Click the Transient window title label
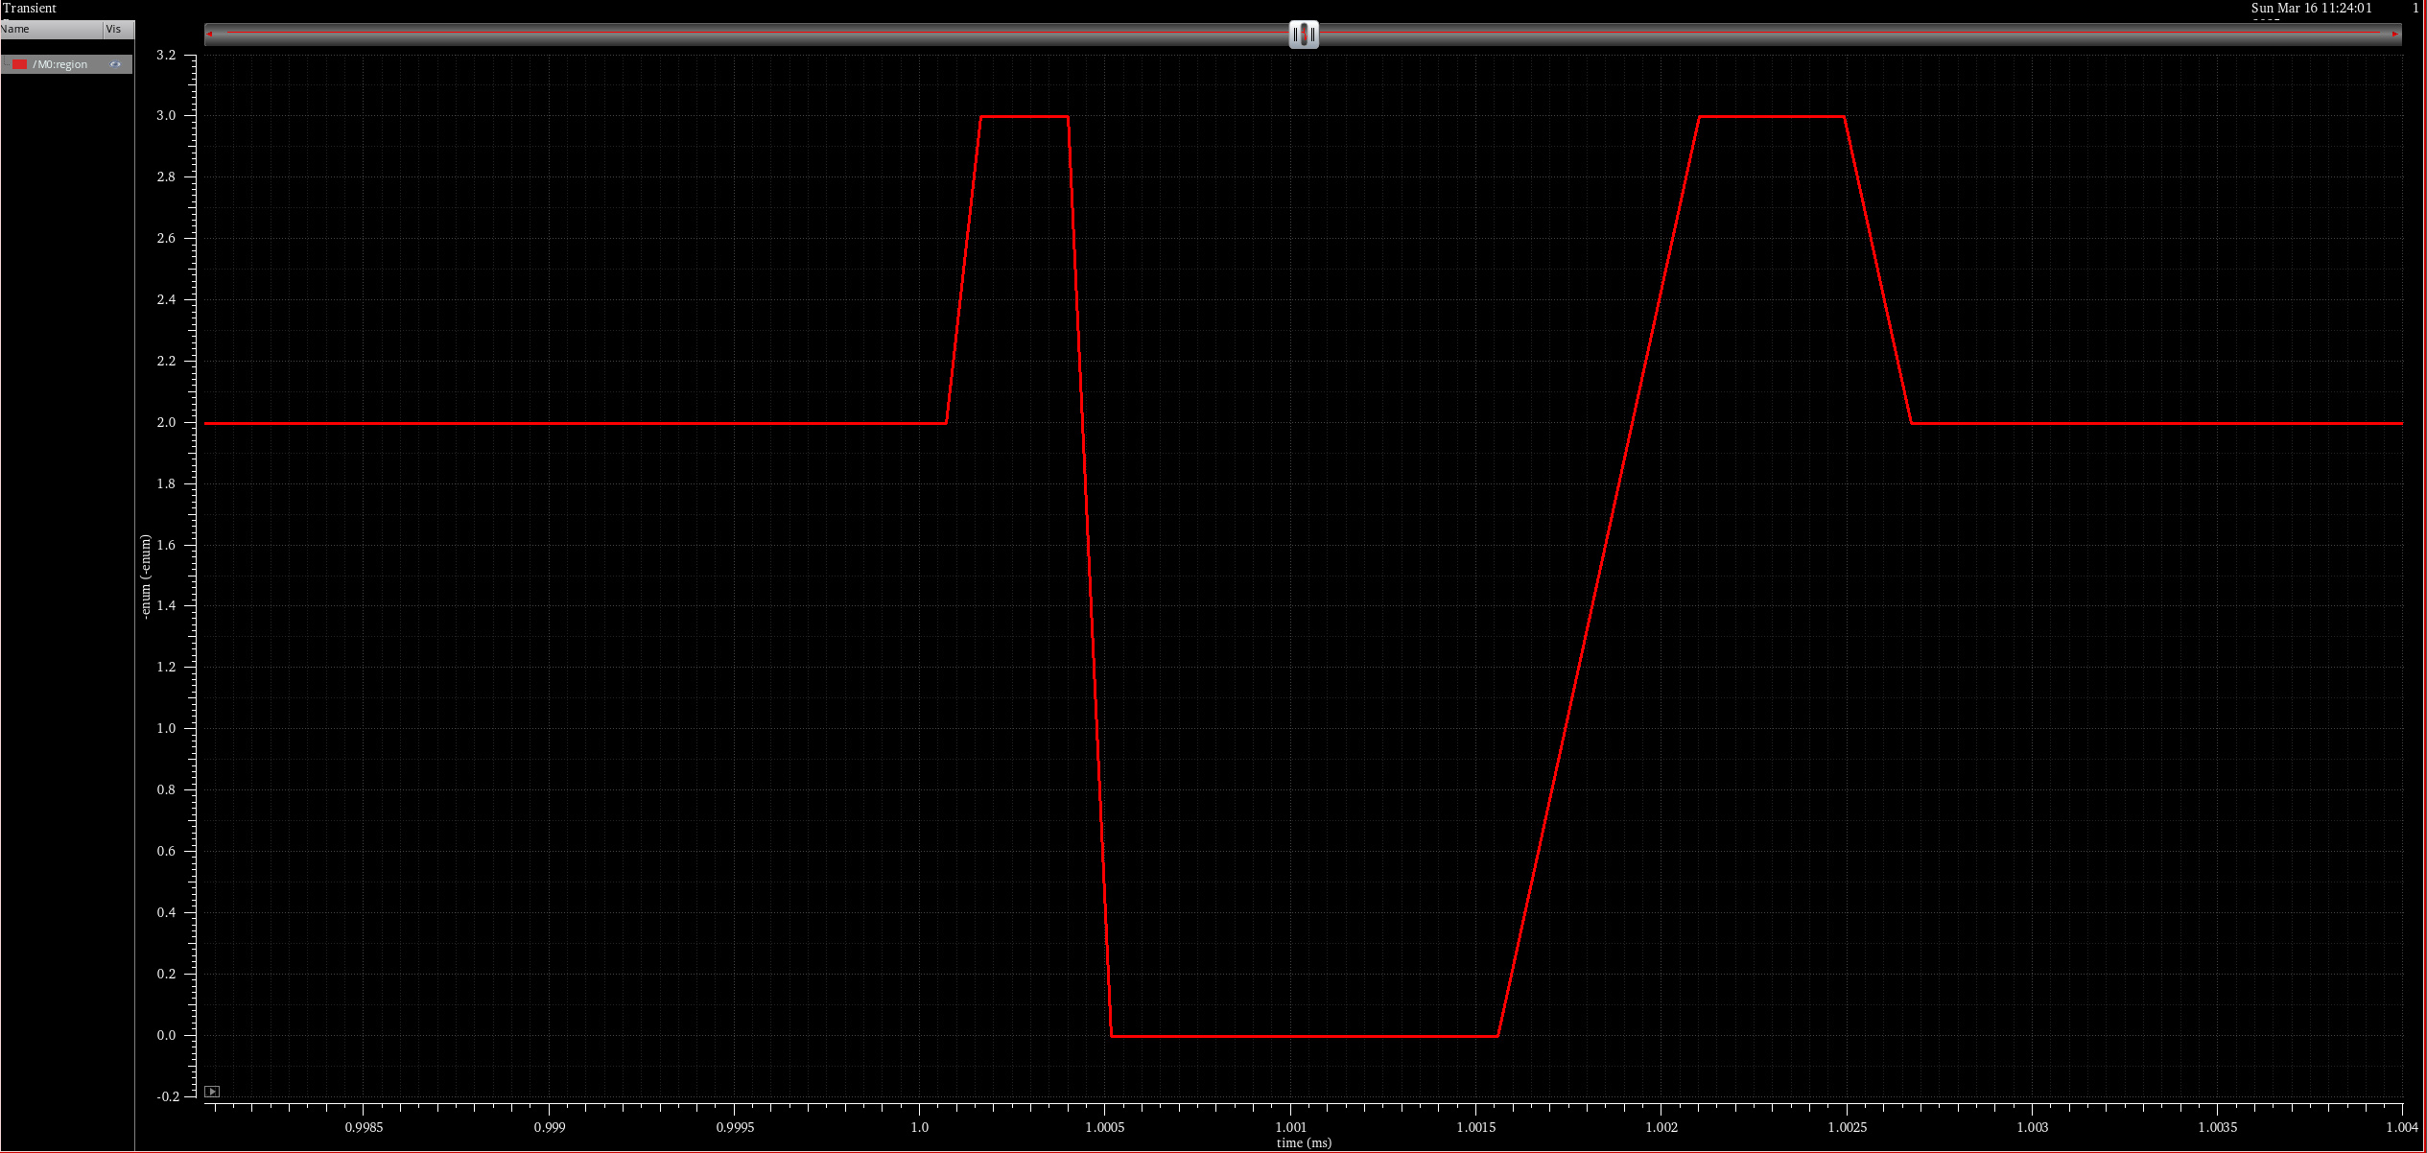 point(30,8)
